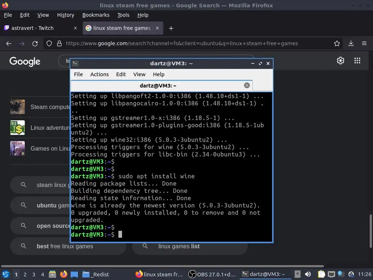
Task: Select the dartz@VM3: ~ terminal tab
Action: tap(161, 86)
